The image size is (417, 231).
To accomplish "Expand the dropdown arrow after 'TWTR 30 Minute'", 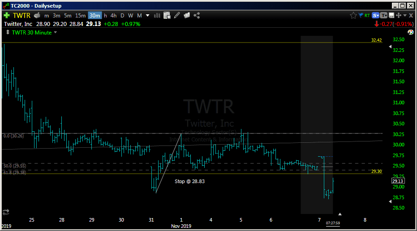I will tap(56, 32).
